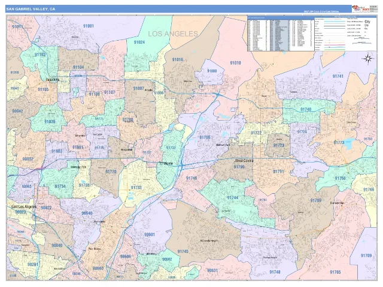Click ZIP code 91007 label
The height and width of the screenshot is (287, 383).
click(138, 88)
